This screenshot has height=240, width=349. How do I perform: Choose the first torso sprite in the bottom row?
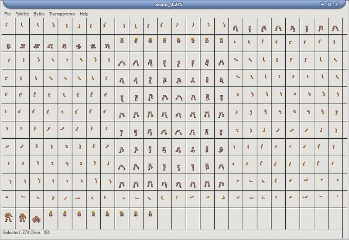(x=51, y=214)
